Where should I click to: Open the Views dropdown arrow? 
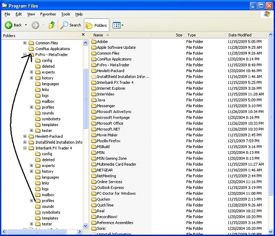pyautogui.click(x=123, y=25)
